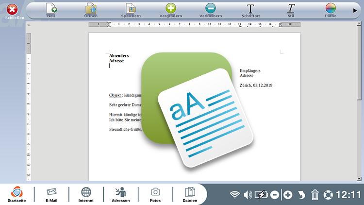Image resolution: width=364 pixels, height=205 pixels.
Task: Click the right indent marker on ruler
Action: 280,25
